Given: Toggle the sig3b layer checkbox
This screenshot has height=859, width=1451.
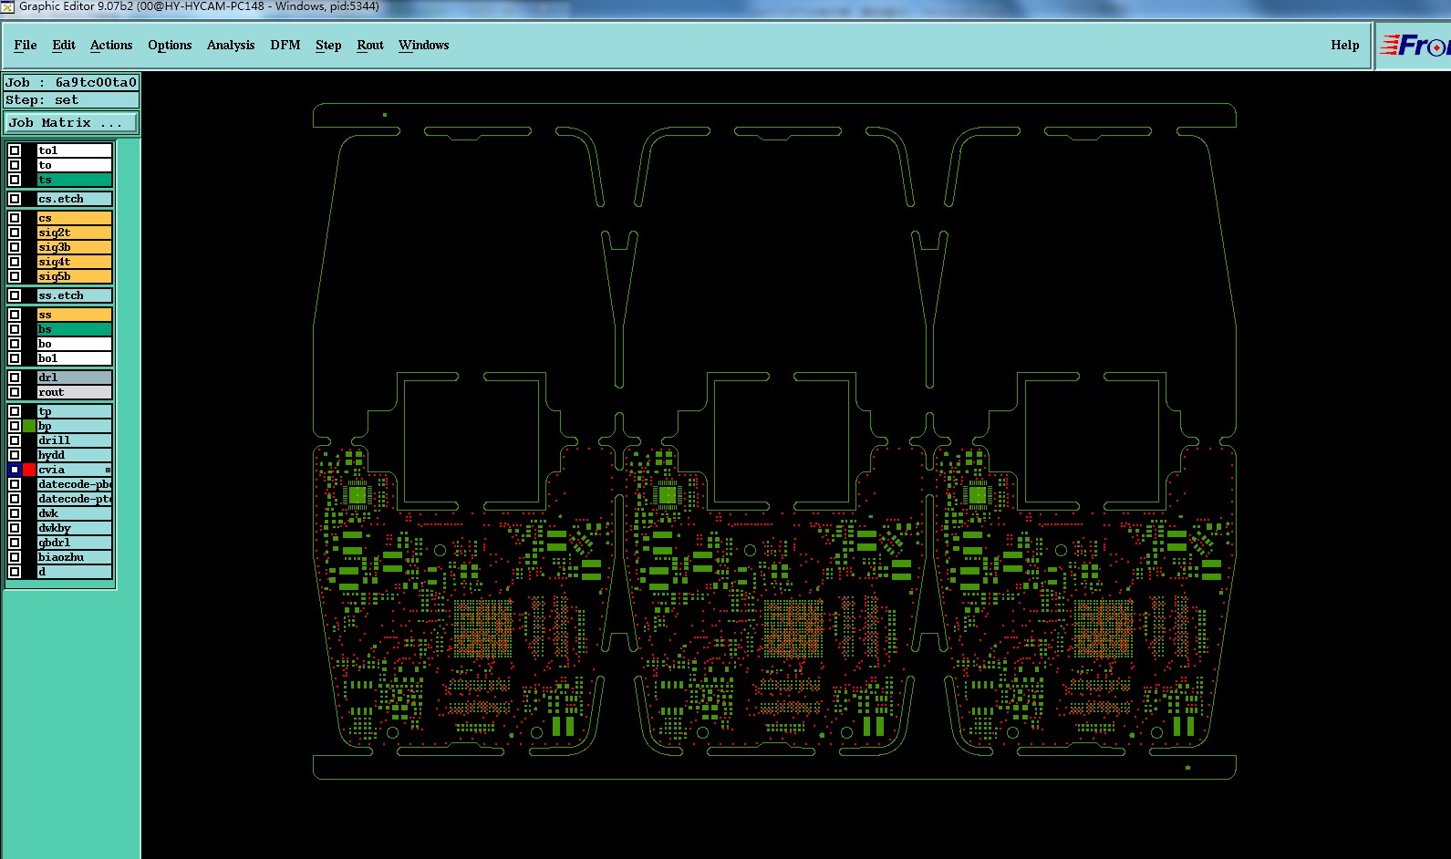Looking at the screenshot, I should click(x=15, y=247).
